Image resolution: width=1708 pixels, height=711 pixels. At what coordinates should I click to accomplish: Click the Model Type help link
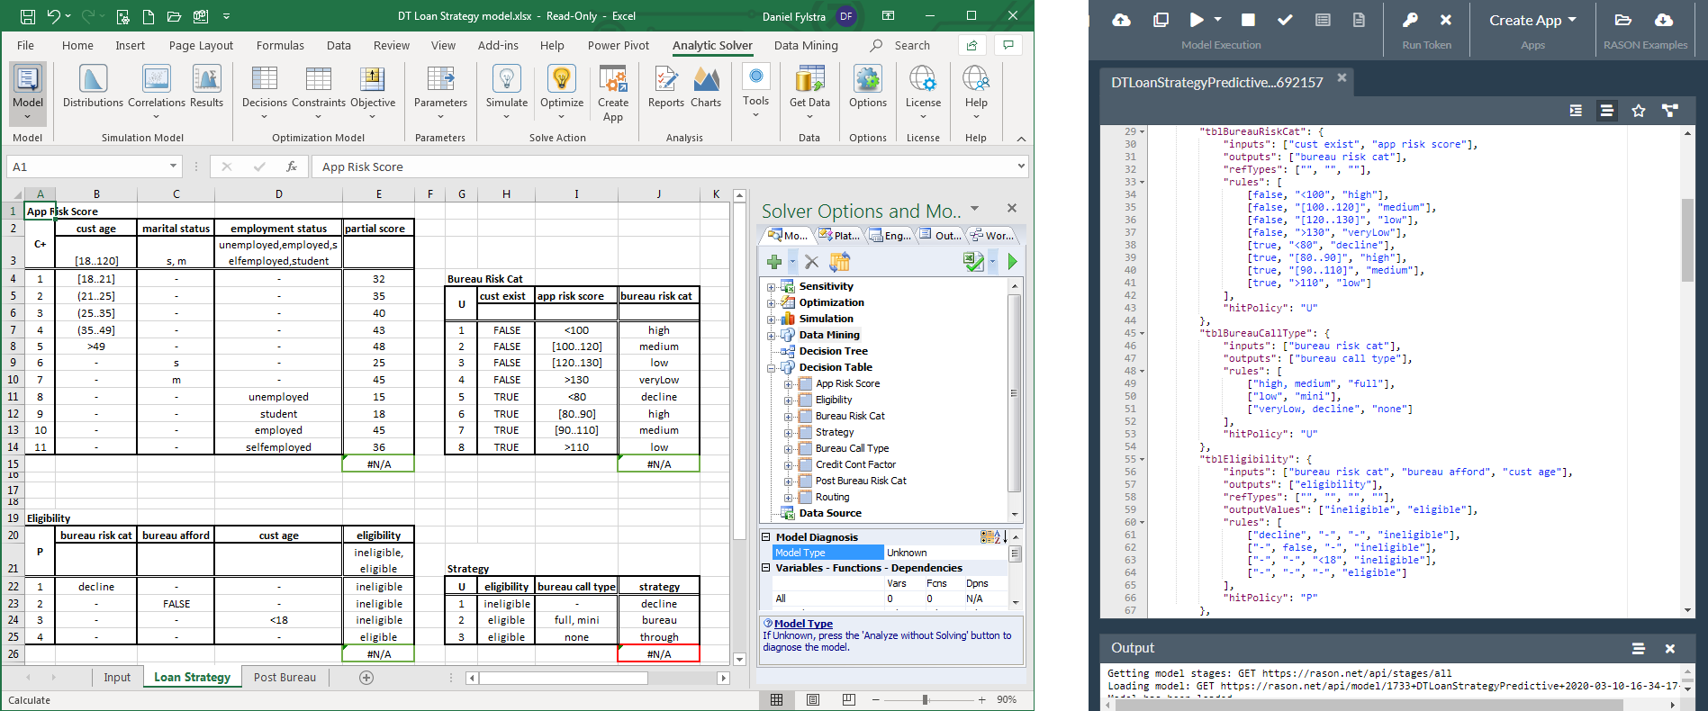click(x=803, y=624)
